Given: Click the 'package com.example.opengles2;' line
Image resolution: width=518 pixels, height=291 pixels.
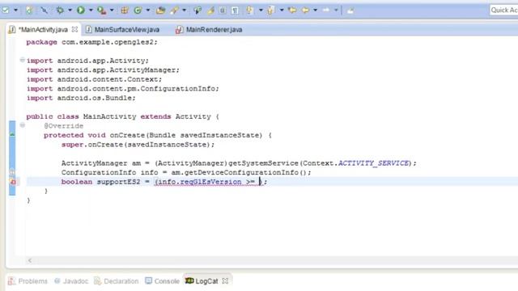Looking at the screenshot, I should (x=92, y=42).
